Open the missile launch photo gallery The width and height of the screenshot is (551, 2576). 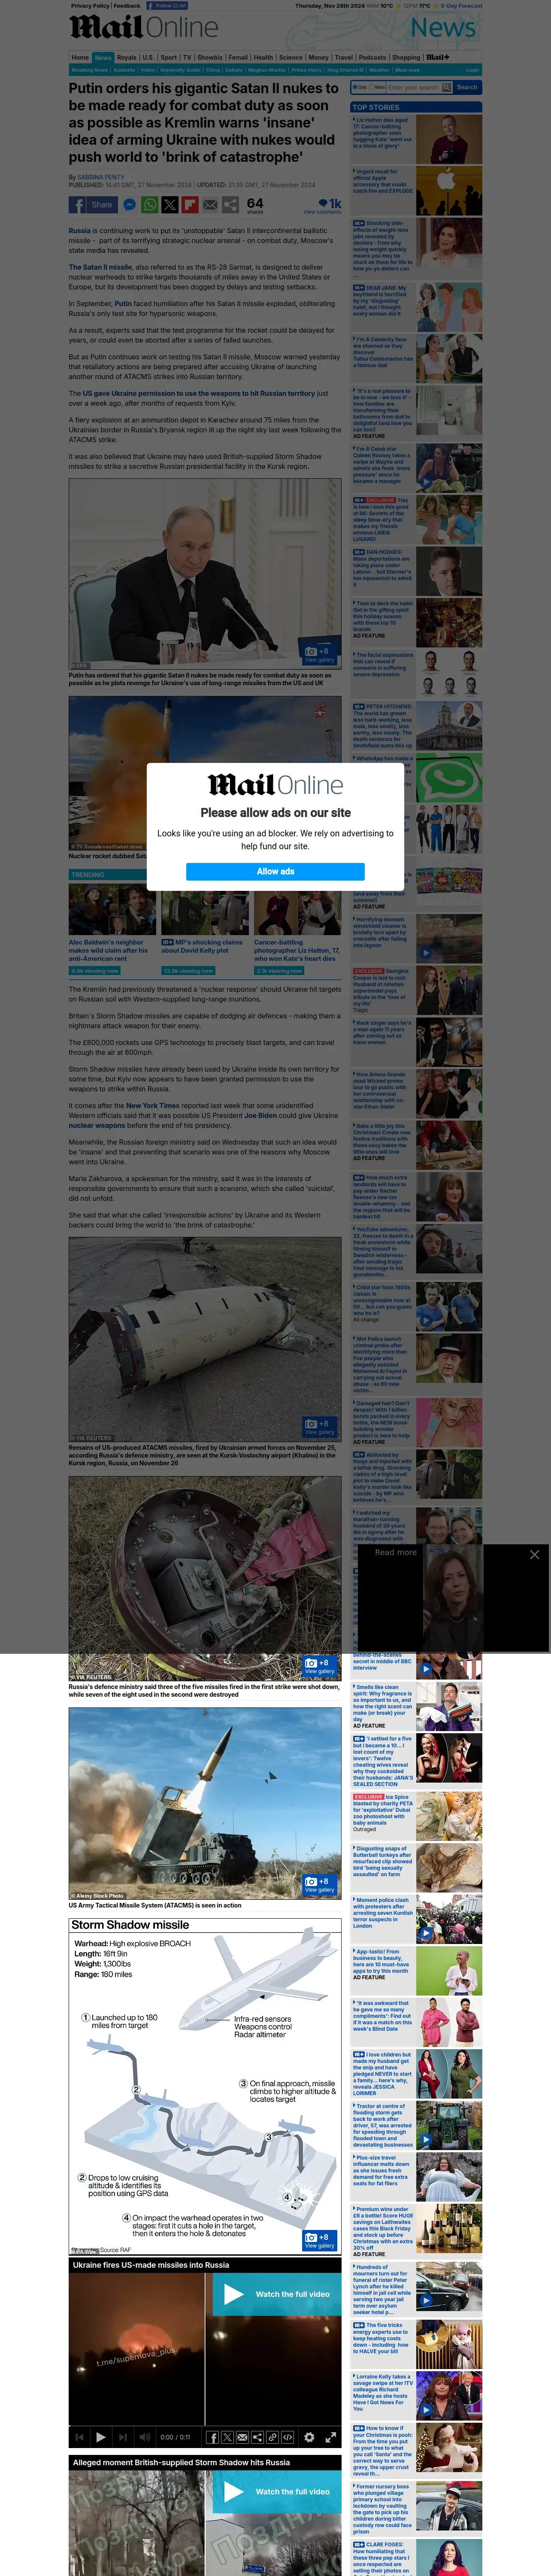319,1885
